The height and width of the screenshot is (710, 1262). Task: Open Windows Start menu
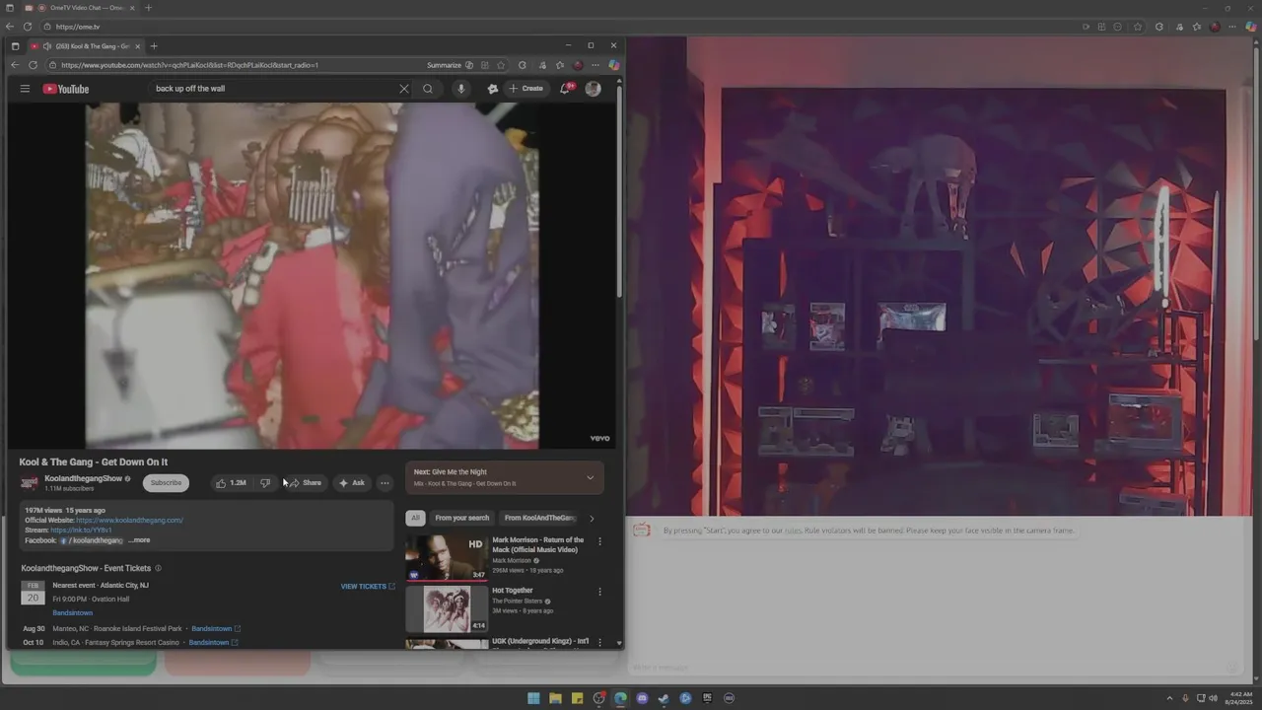[533, 698]
